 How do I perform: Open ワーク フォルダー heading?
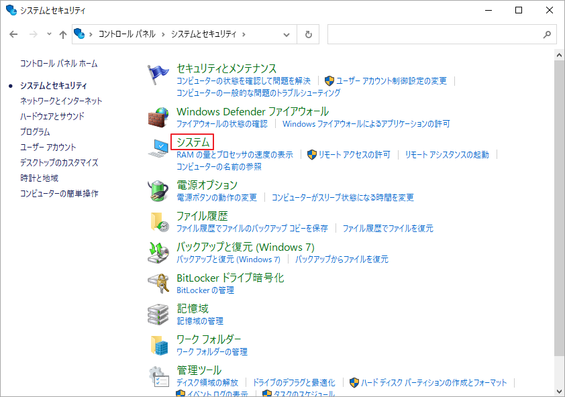coord(209,339)
